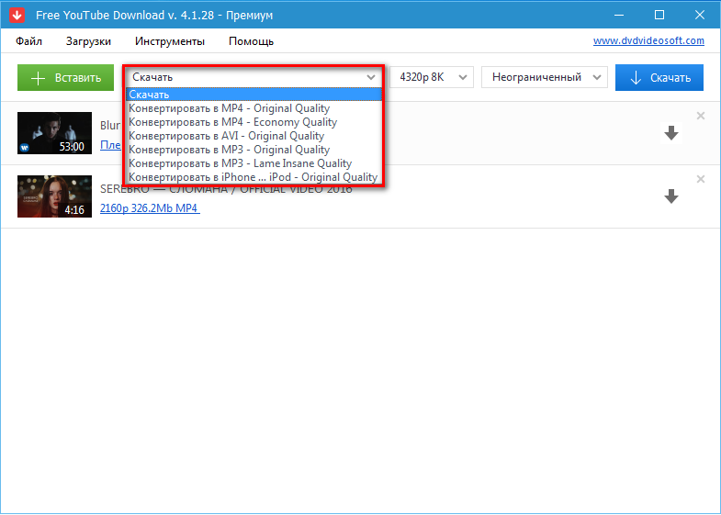Image resolution: width=721 pixels, height=515 pixels.
Task: Select Конвертировать в MP4 - Economy Quality
Action: 232,122
